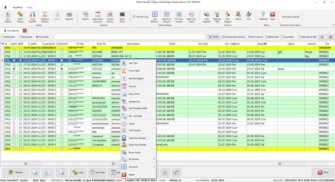Toggle the Sekmeli Çalış checkbox
The width and height of the screenshot is (335, 182).
click(134, 17)
